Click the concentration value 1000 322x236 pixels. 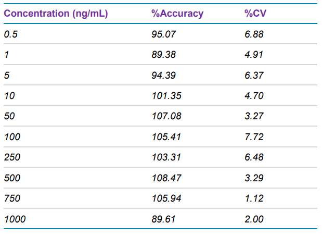(x=14, y=219)
